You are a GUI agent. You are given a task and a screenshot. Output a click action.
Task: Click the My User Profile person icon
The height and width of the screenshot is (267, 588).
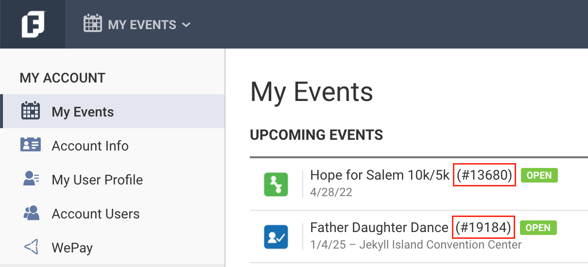31,179
